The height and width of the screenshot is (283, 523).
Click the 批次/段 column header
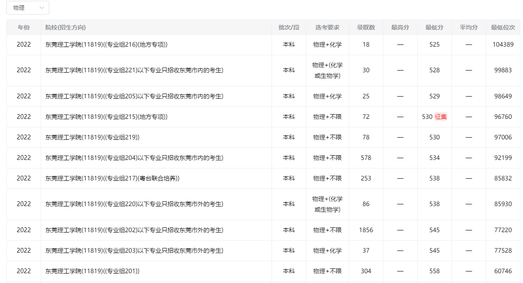click(289, 27)
